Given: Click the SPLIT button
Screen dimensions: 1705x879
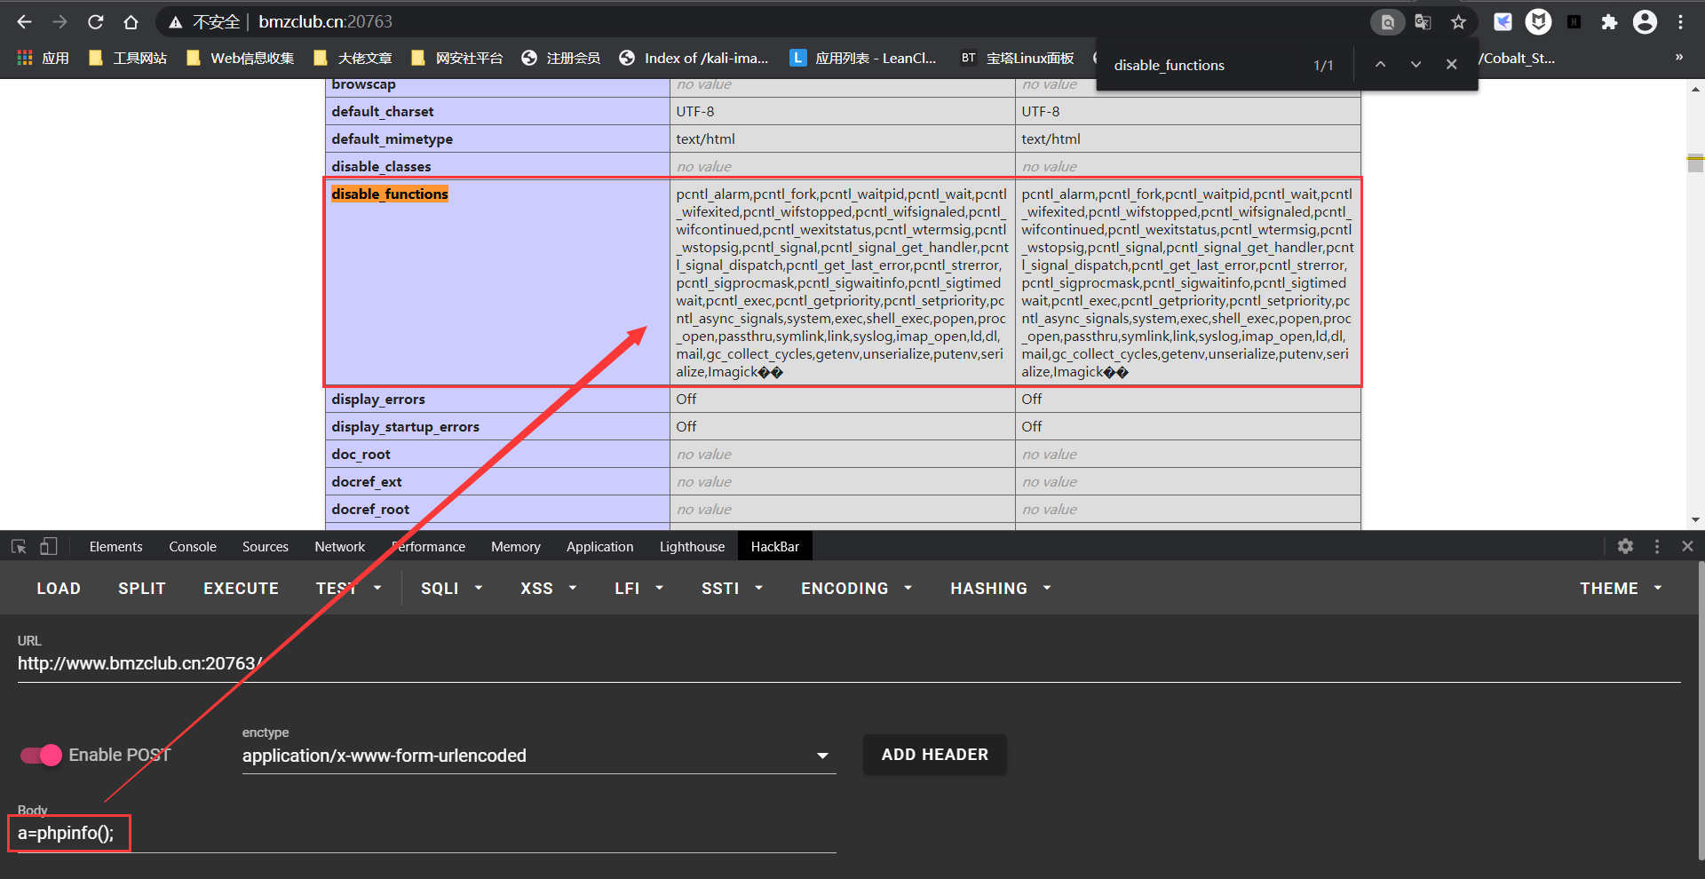Looking at the screenshot, I should coord(142,588).
